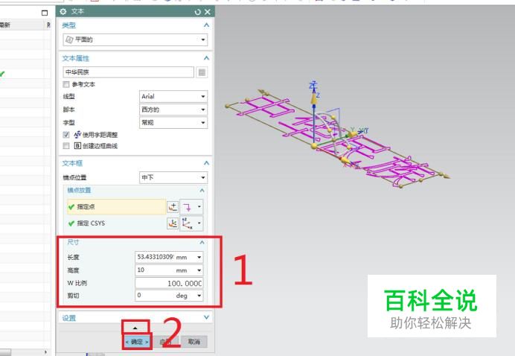Open the Arial font dropdown
This screenshot has height=356, width=515.
point(173,96)
